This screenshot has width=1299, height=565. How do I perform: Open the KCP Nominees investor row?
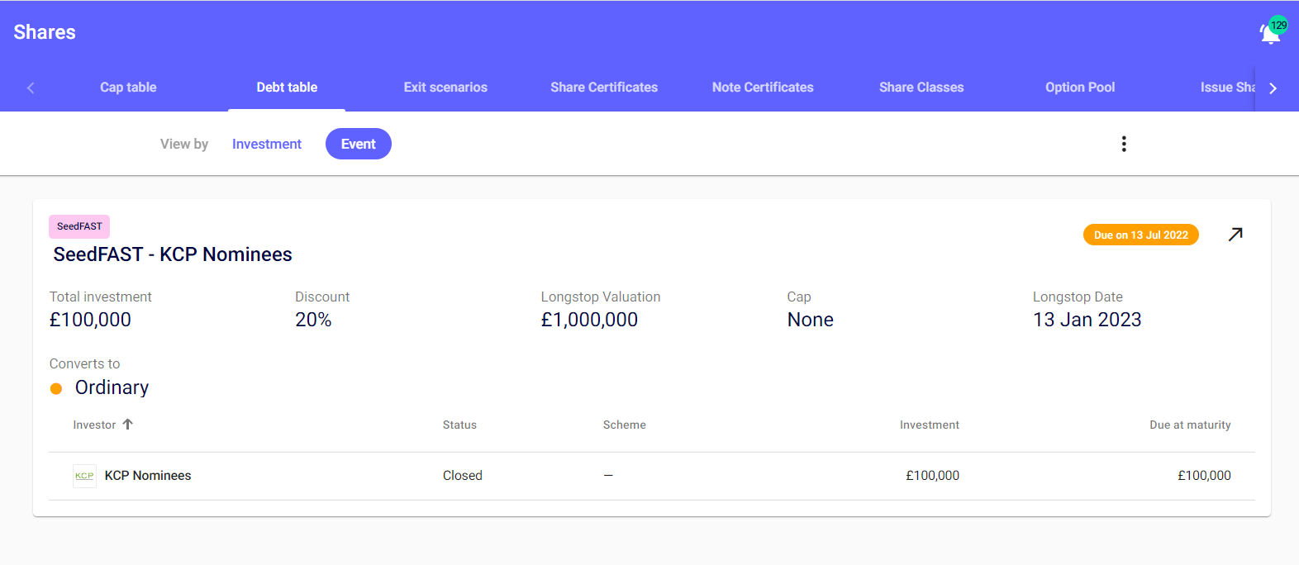(148, 476)
